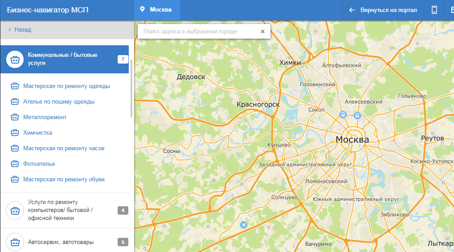
Task: Click the briefcase icon of Коммунальные / бытовые услуги
Action: coord(15,59)
